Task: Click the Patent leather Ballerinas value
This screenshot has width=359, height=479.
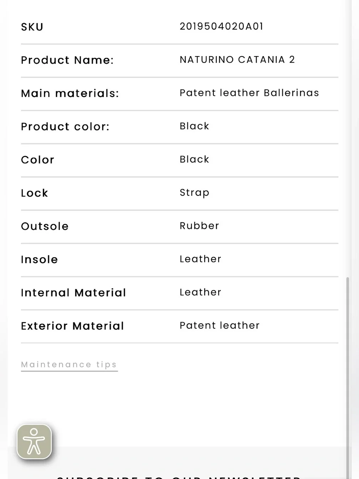Action: [249, 93]
